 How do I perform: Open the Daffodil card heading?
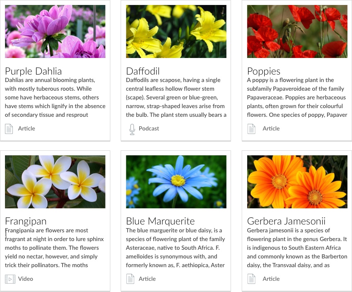click(143, 71)
